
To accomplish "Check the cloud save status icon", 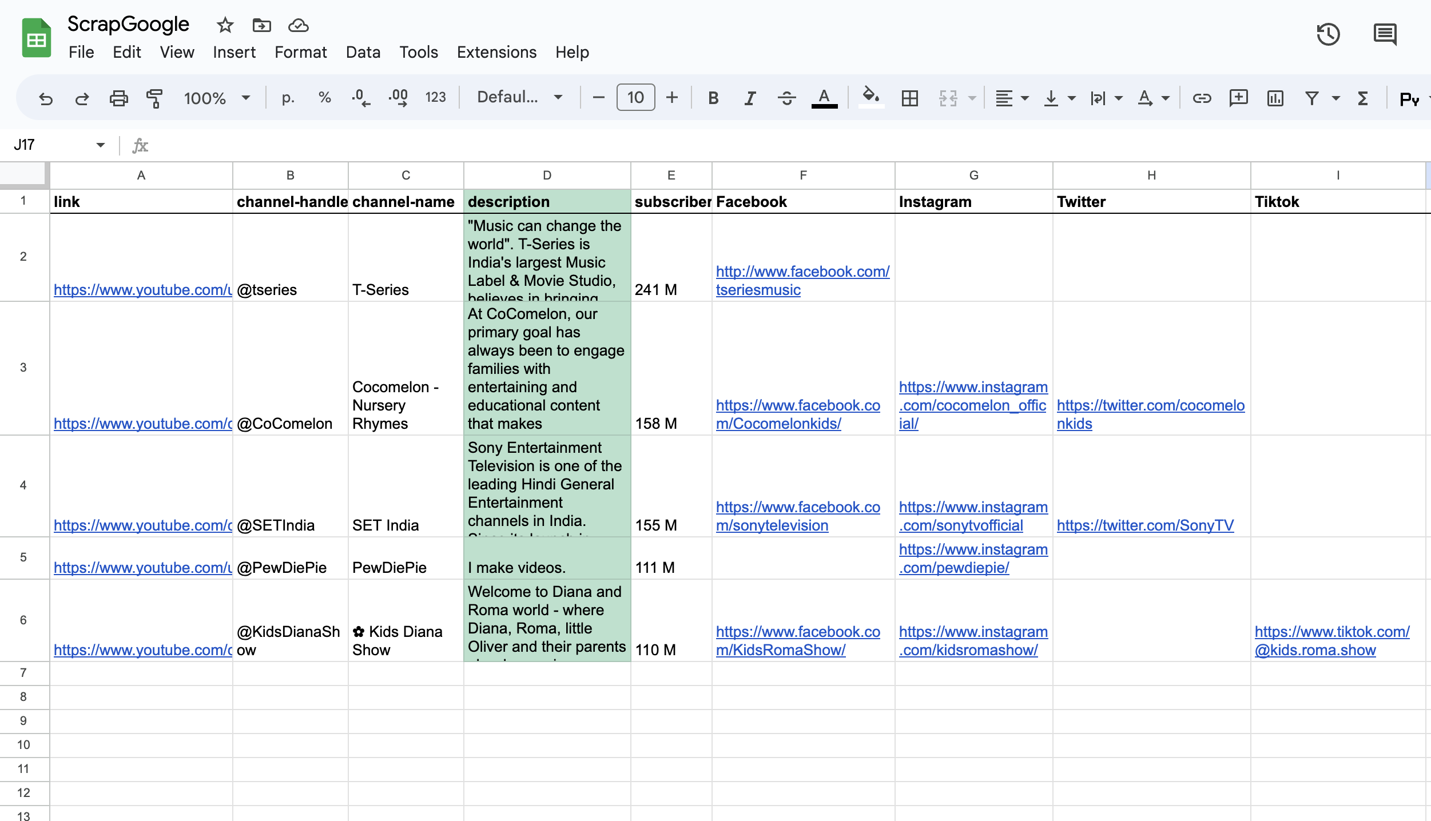I will tap(299, 25).
